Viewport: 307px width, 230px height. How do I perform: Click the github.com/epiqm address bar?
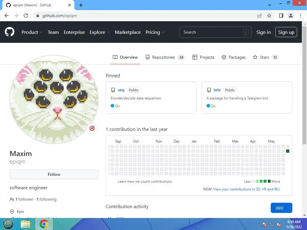[x=60, y=16]
